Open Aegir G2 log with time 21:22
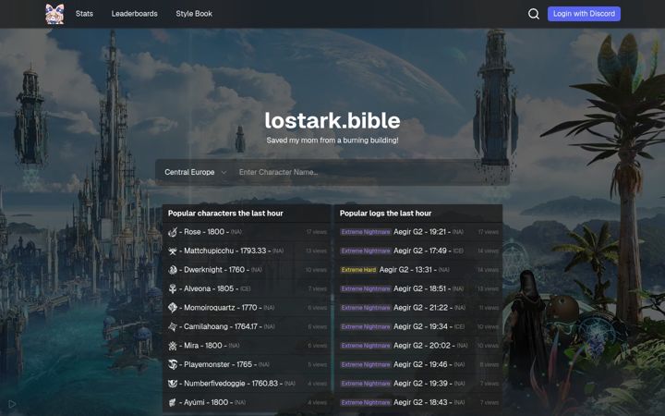This screenshot has width=665, height=416. pos(418,307)
